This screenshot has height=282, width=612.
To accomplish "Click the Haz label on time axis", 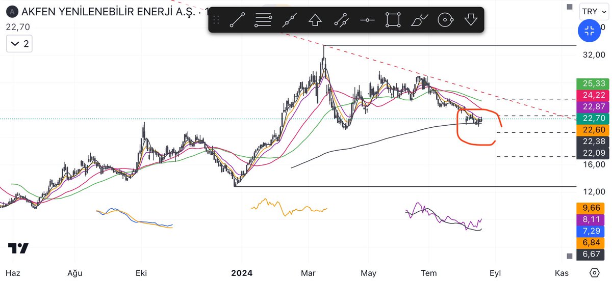I will click(13, 273).
